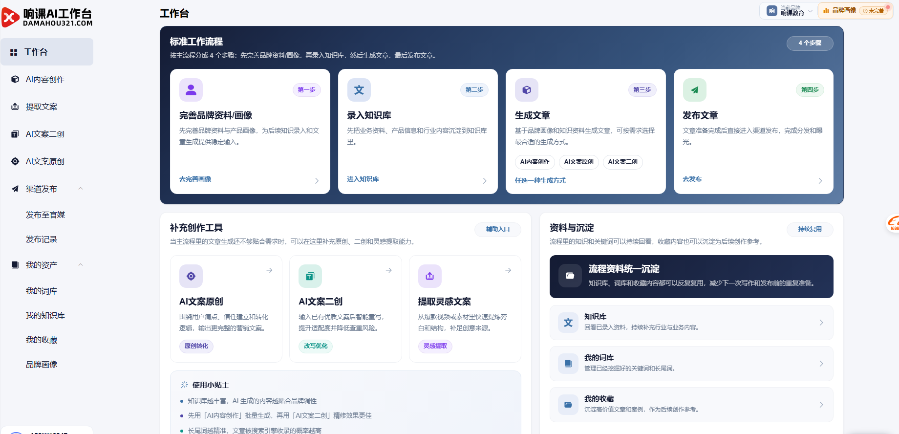Click the 提取文案 upload icon in sidebar
Screen dimensions: 899x434
[15, 107]
